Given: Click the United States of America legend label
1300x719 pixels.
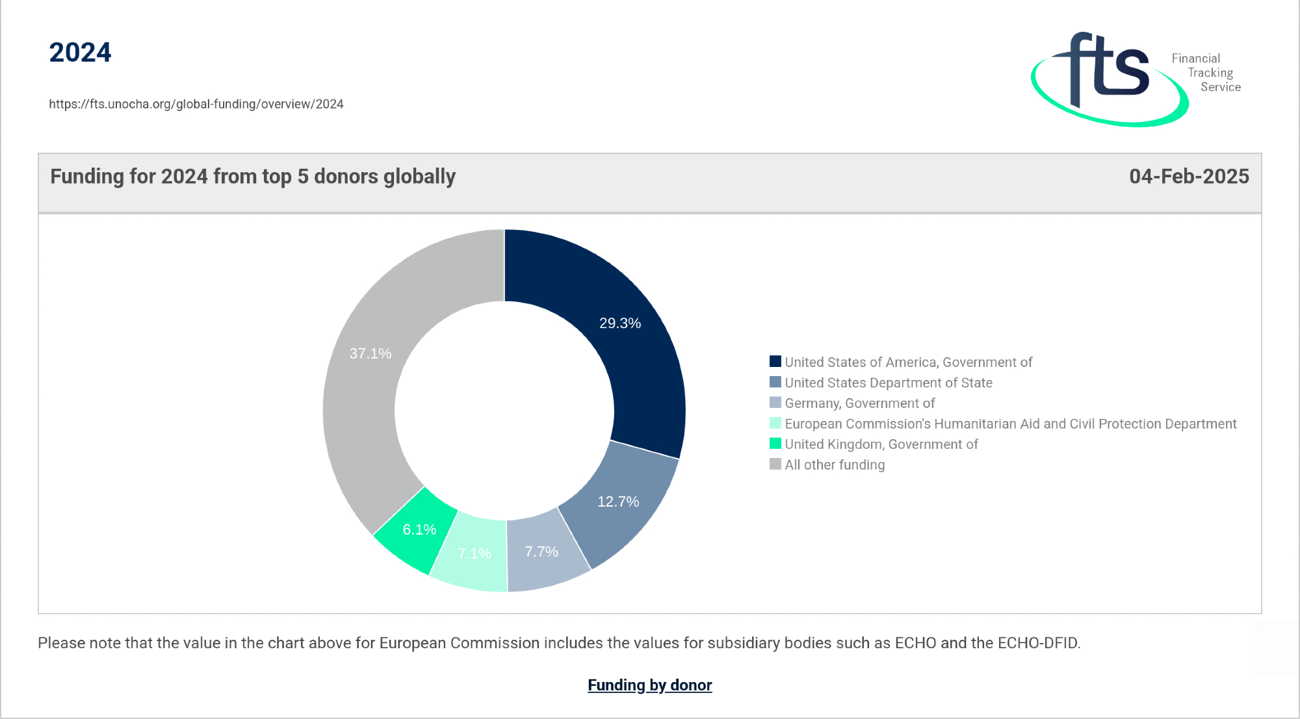Looking at the screenshot, I should point(908,362).
